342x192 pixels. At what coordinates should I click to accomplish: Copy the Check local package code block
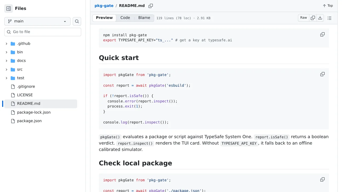pyautogui.click(x=322, y=180)
